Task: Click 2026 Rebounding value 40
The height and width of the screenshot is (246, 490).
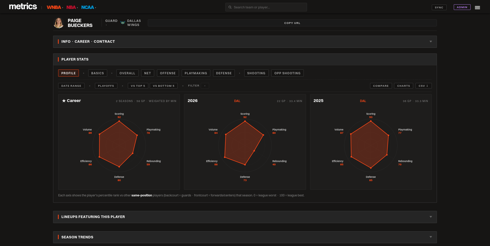Action: 274,165
